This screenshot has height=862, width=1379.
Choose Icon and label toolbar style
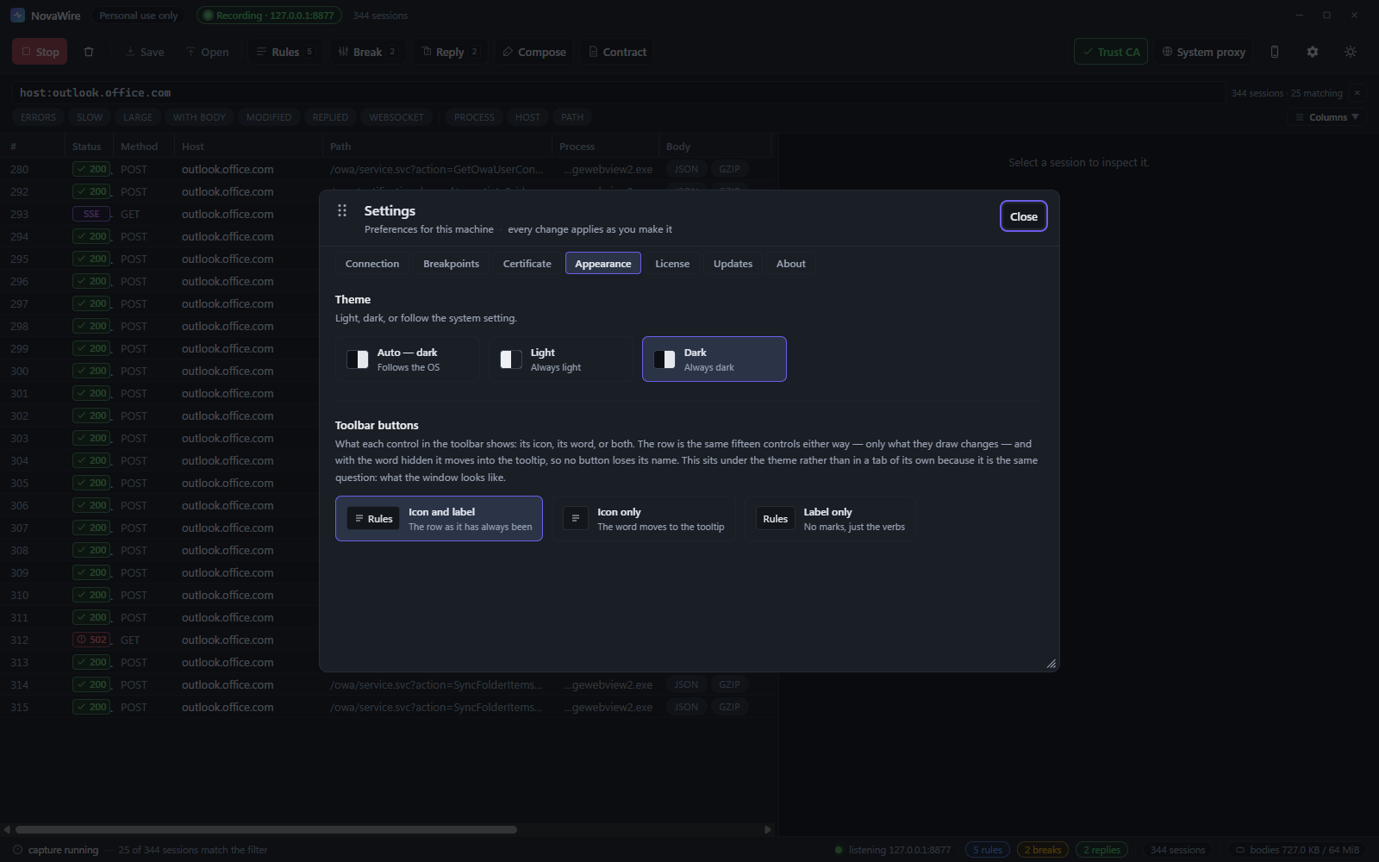point(439,518)
